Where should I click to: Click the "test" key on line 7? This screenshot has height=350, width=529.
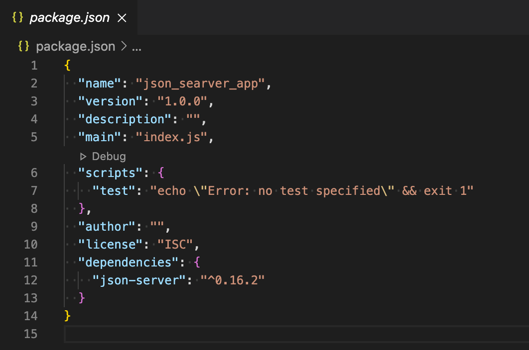114,191
